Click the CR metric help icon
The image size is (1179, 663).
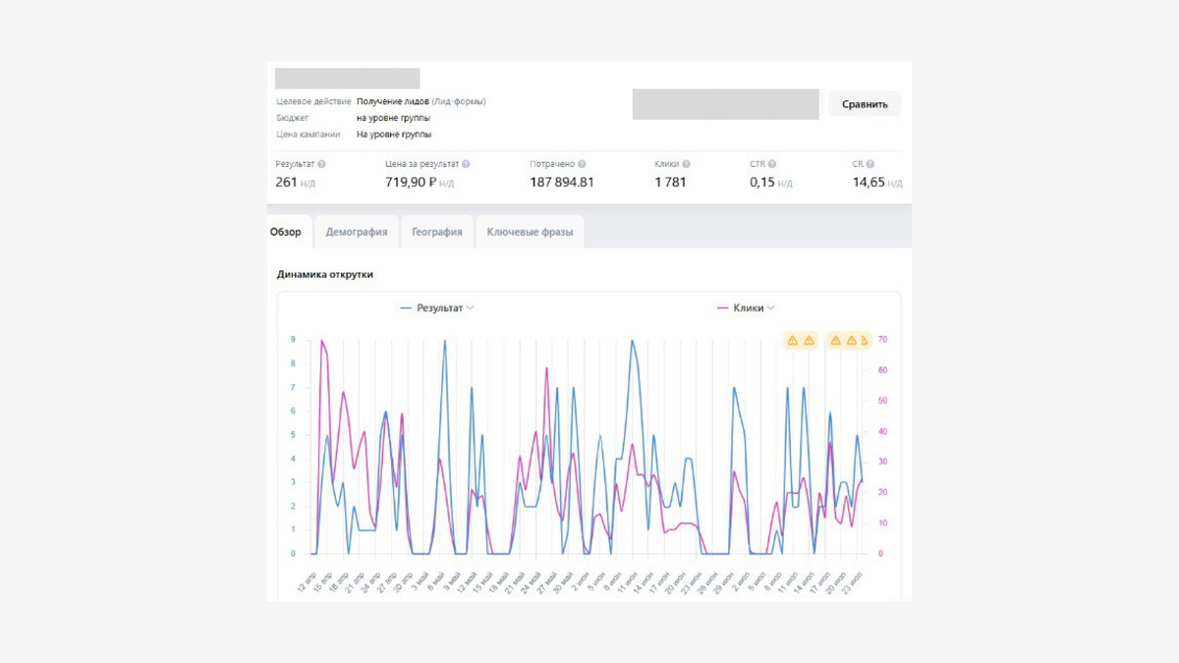pyautogui.click(x=870, y=165)
